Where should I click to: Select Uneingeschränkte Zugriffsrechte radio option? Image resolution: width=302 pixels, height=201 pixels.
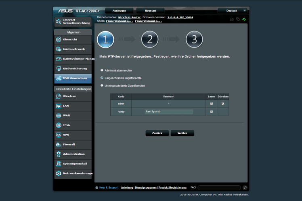pyautogui.click(x=102, y=85)
